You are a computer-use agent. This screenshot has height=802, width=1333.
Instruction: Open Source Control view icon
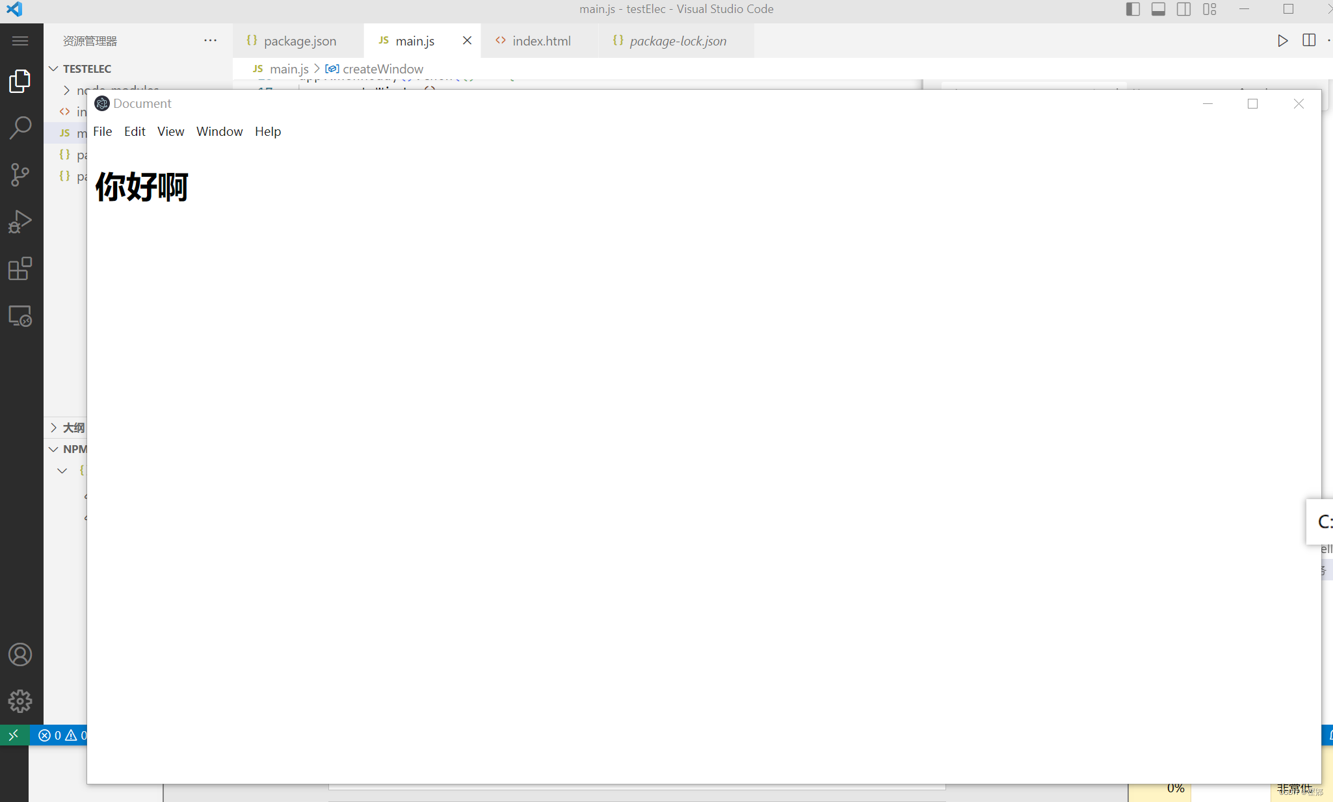click(x=20, y=174)
